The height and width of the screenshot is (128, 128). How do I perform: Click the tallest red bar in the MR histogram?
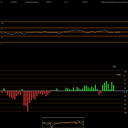(28, 101)
